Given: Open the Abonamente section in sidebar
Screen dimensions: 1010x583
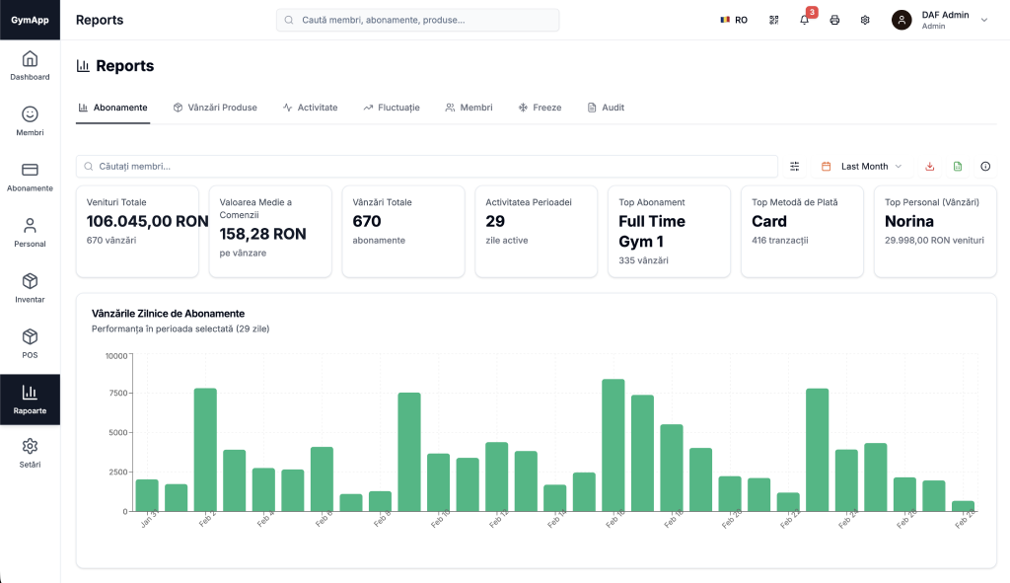Looking at the screenshot, I should pos(30,176).
